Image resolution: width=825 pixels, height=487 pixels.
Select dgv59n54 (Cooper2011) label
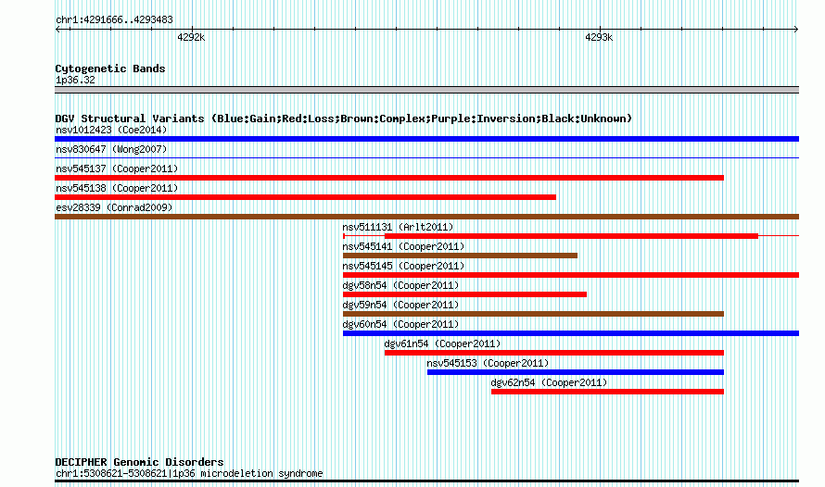pyautogui.click(x=401, y=305)
